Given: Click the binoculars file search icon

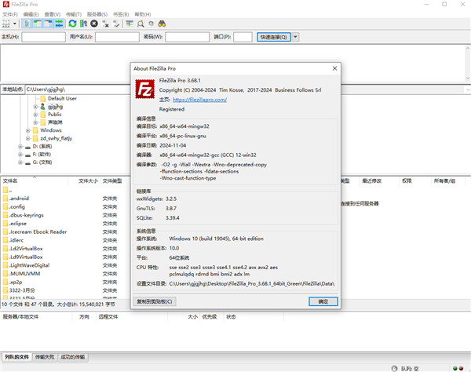Looking at the screenshot, I should tap(162, 24).
